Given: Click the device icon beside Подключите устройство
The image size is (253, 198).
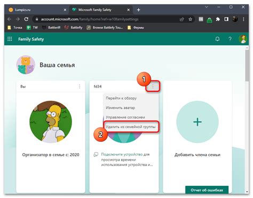Looking at the screenshot, I should 96,154.
